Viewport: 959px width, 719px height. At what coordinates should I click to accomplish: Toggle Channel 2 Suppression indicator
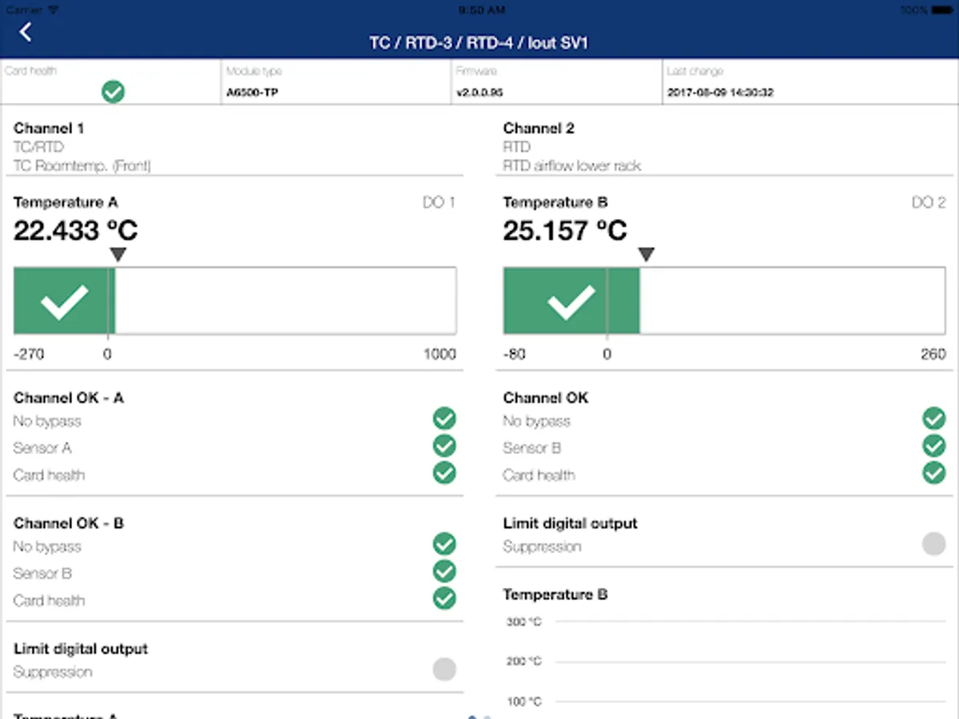tap(933, 545)
